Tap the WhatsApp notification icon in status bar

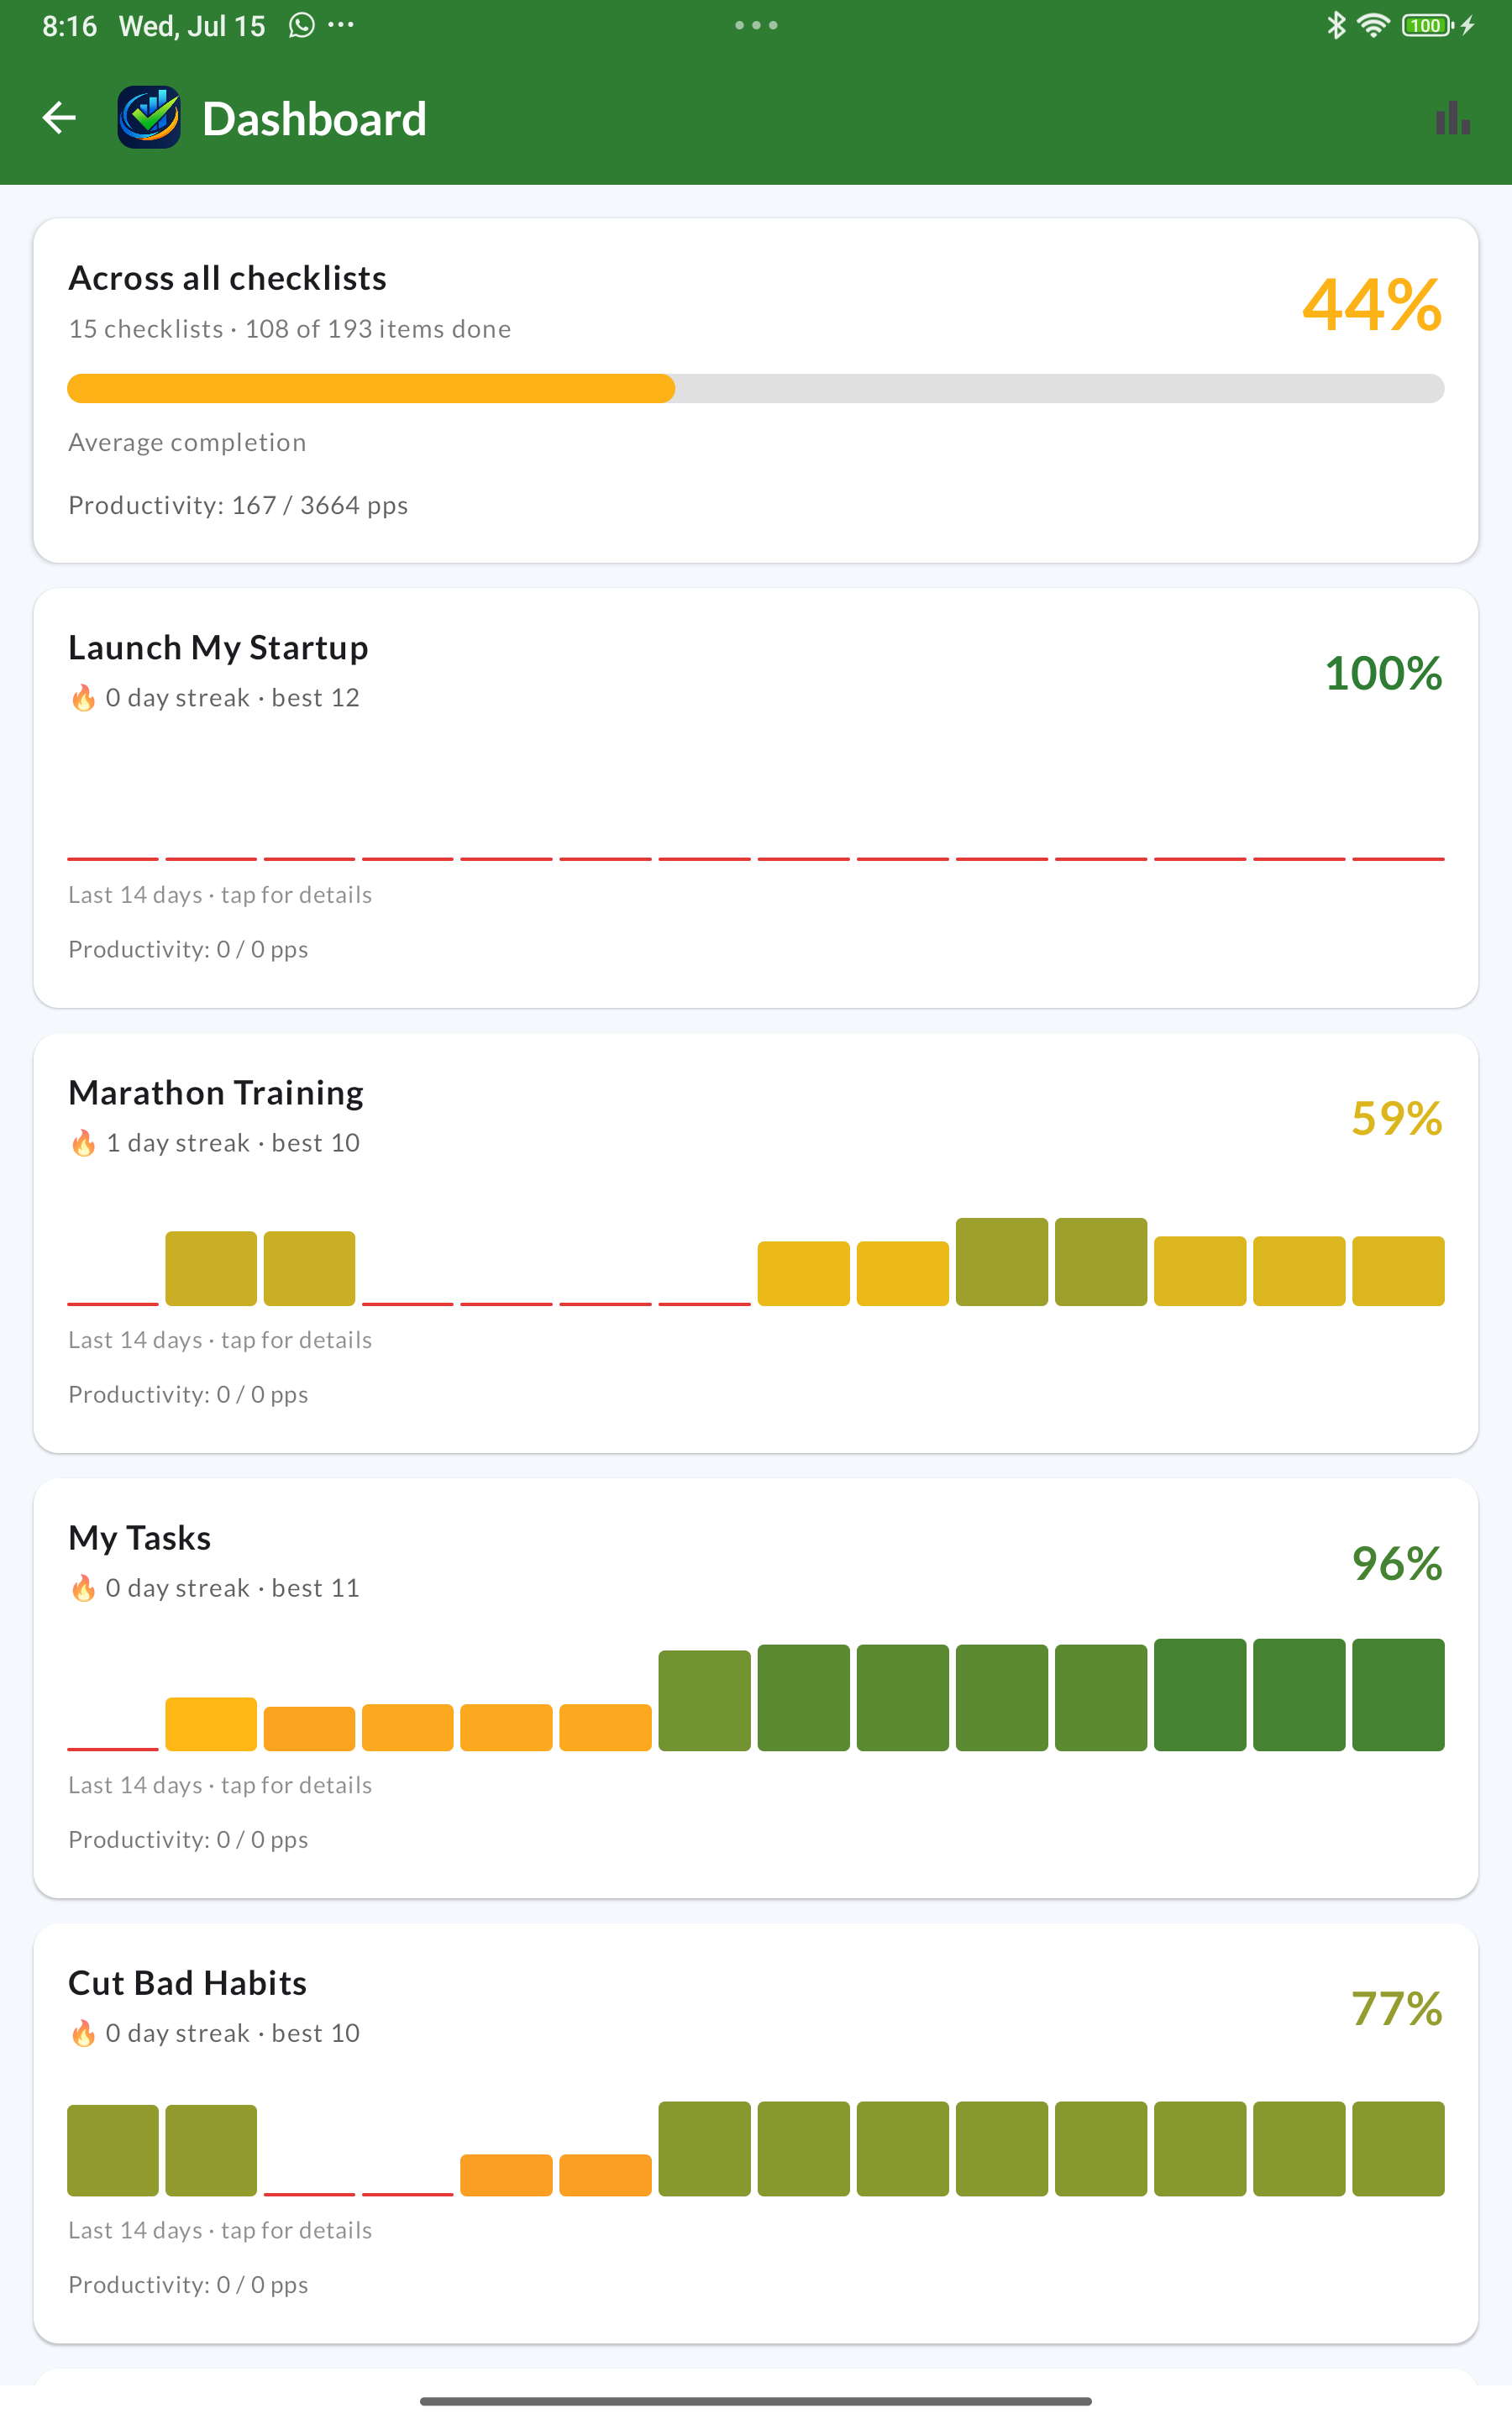[x=301, y=25]
